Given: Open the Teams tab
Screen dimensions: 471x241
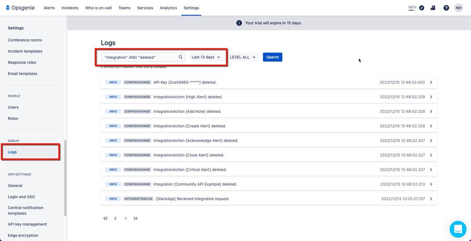Looking at the screenshot, I should pos(124,8).
